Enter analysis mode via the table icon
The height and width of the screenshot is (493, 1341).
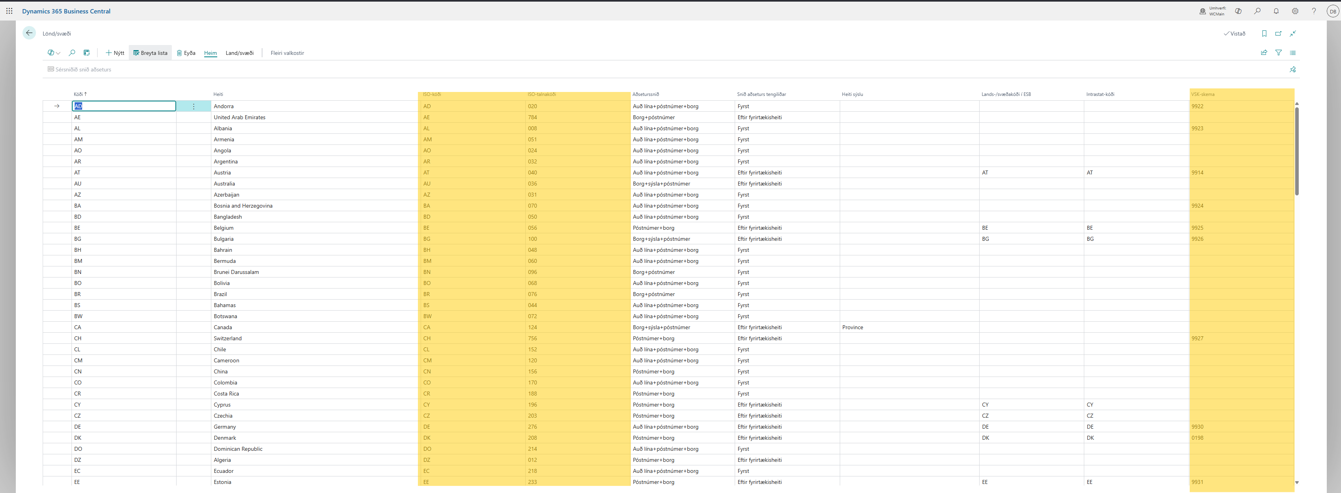click(x=87, y=52)
